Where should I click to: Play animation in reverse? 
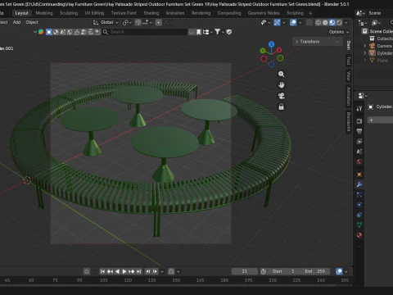coord(117,271)
